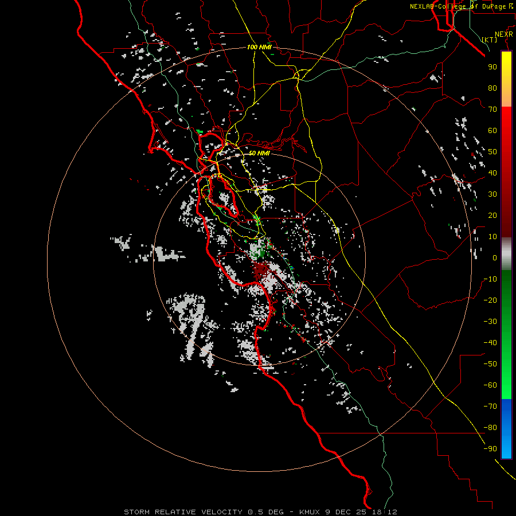516x516 pixels.
Task: Click the 50 NMI range ring label
Action: click(259, 153)
